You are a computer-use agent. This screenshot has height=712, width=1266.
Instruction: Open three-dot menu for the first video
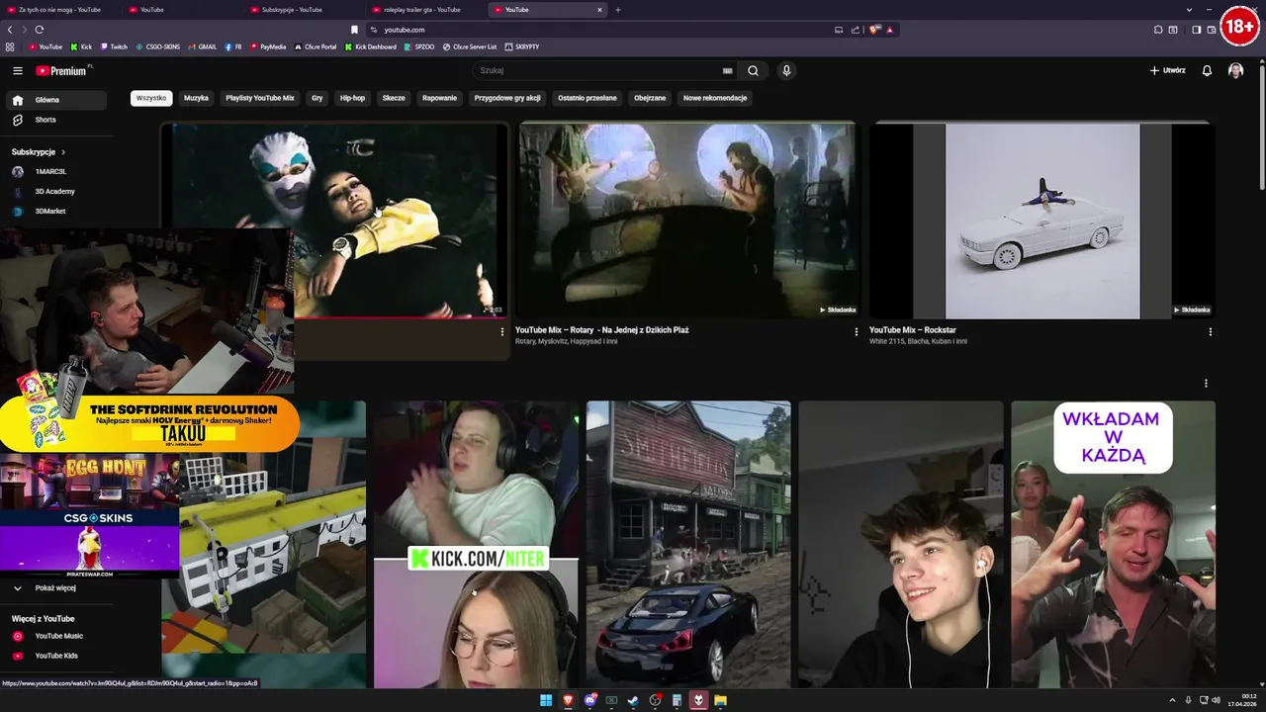click(501, 332)
